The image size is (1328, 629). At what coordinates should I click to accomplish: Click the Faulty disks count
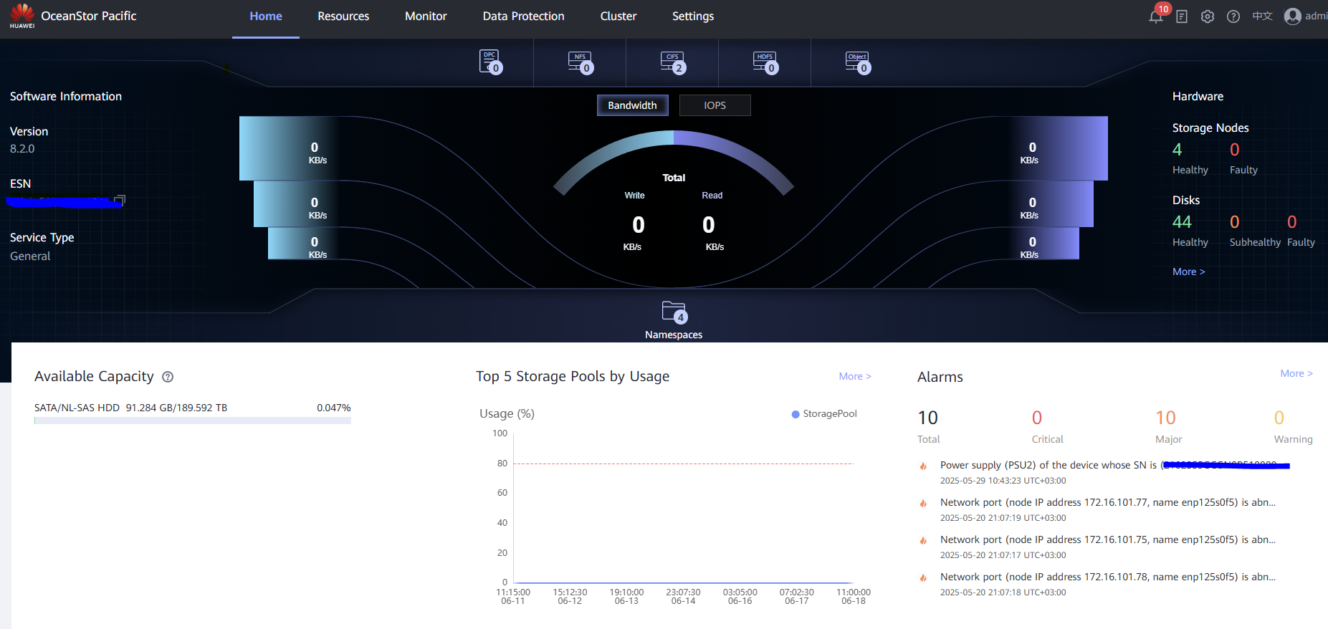click(x=1292, y=222)
